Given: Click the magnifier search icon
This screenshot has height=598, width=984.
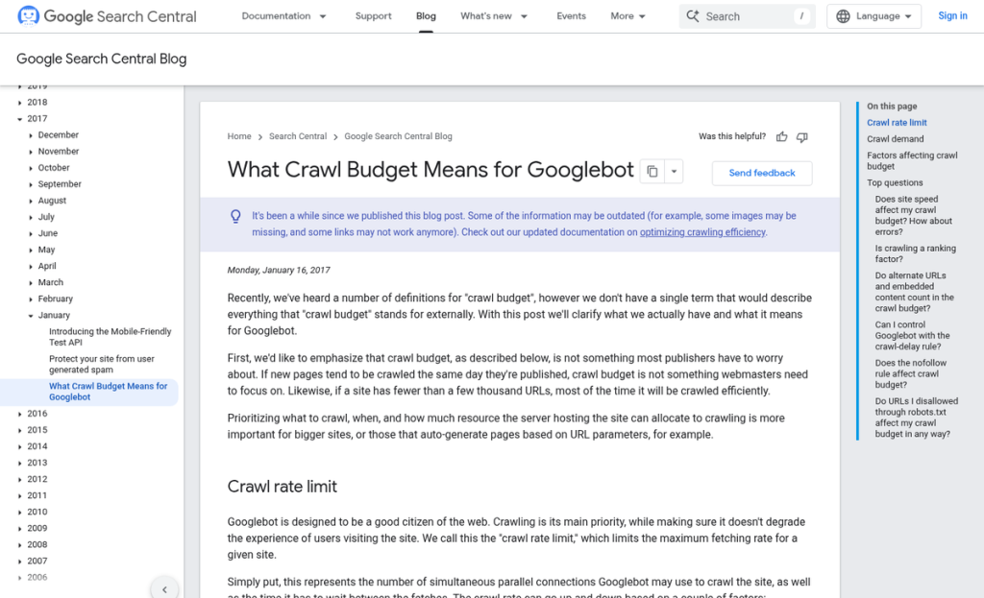Looking at the screenshot, I should click(692, 16).
